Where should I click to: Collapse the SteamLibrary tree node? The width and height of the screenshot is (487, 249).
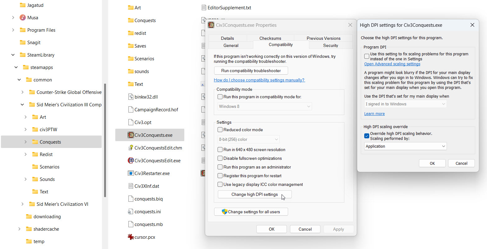click(x=13, y=55)
